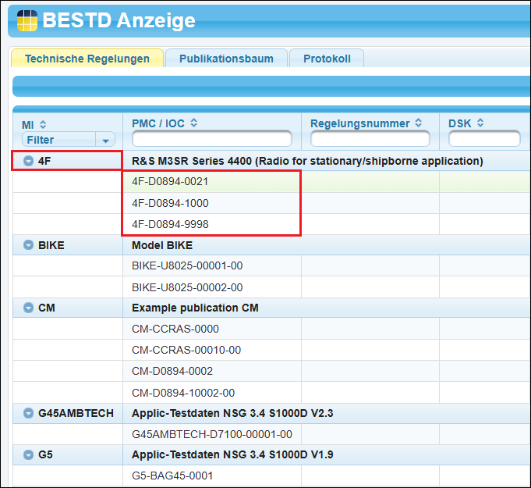The height and width of the screenshot is (488, 531).
Task: Collapse the CM group
Action: point(28,308)
